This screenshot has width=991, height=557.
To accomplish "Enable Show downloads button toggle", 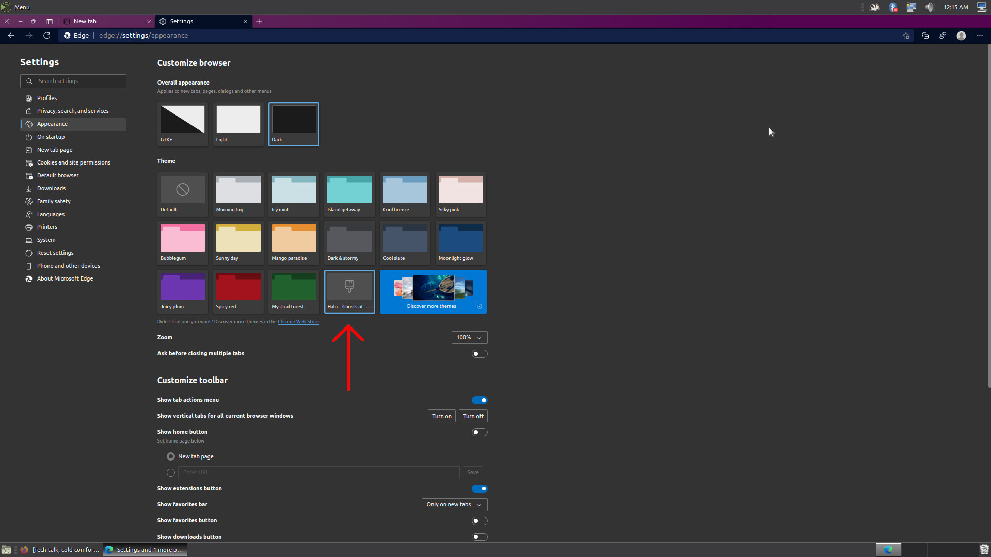I will [x=479, y=537].
